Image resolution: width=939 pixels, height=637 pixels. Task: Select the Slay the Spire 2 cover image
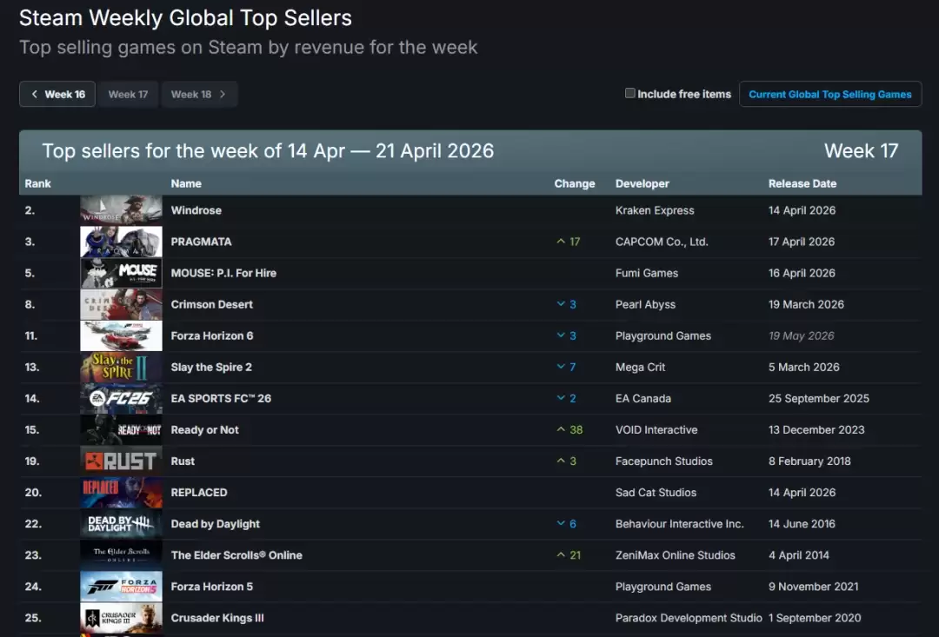(x=121, y=367)
